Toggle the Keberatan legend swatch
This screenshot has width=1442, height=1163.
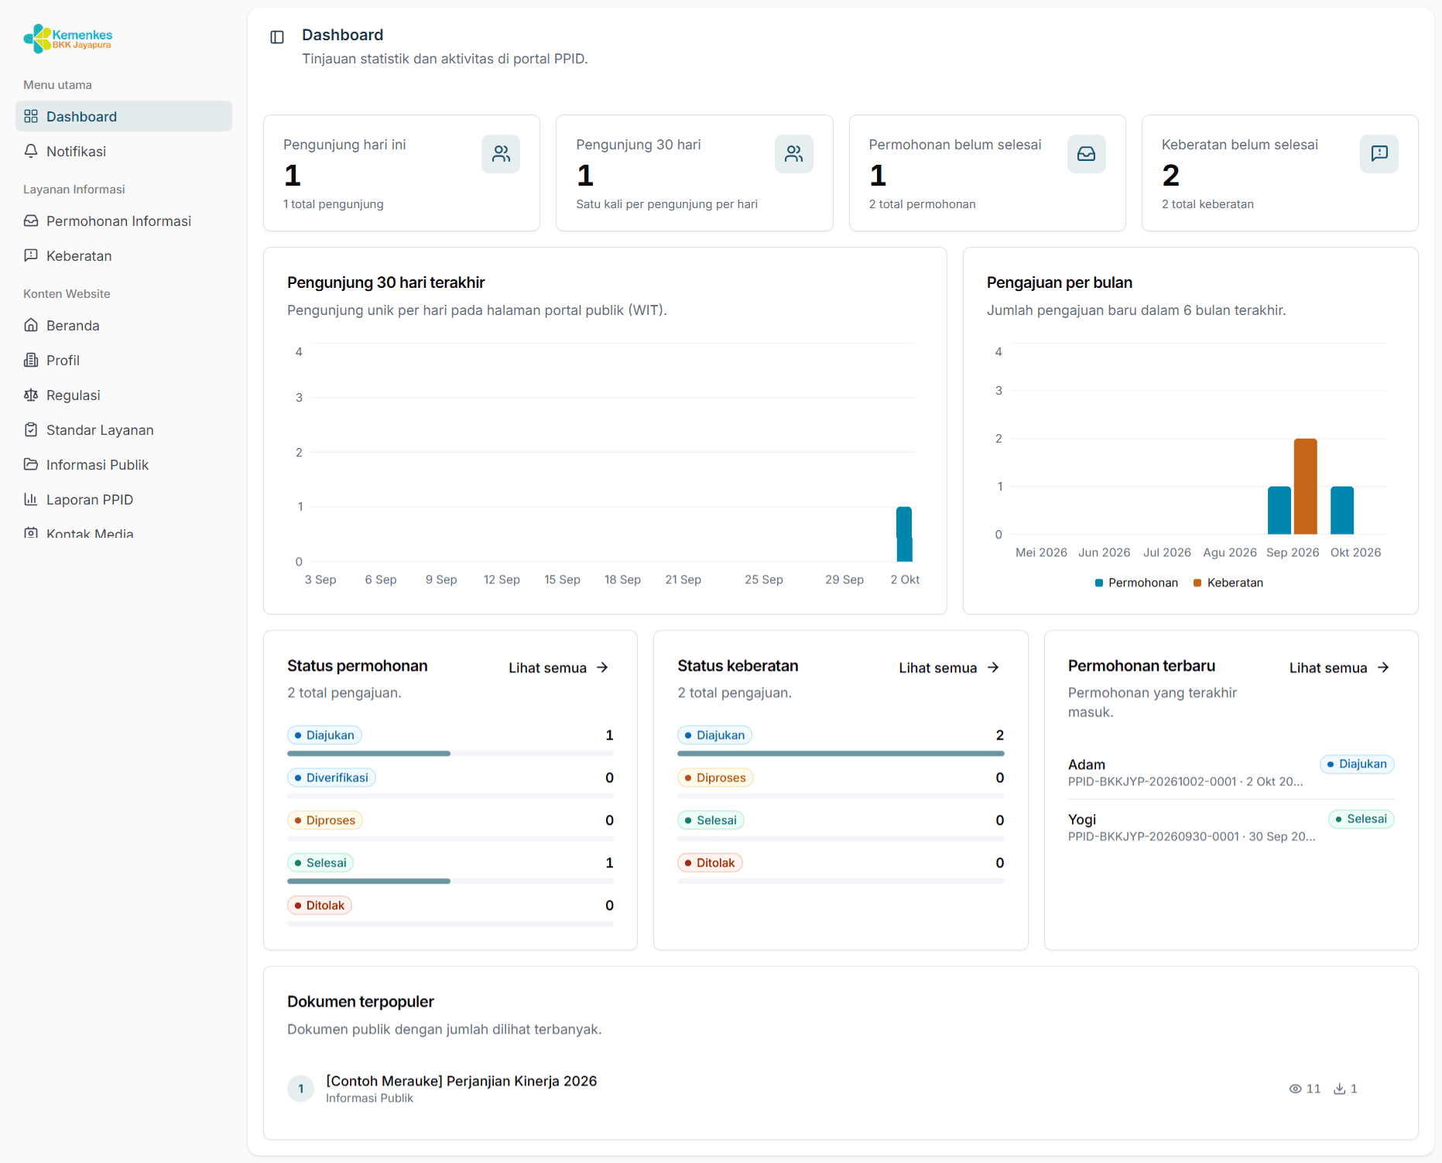[1197, 583]
